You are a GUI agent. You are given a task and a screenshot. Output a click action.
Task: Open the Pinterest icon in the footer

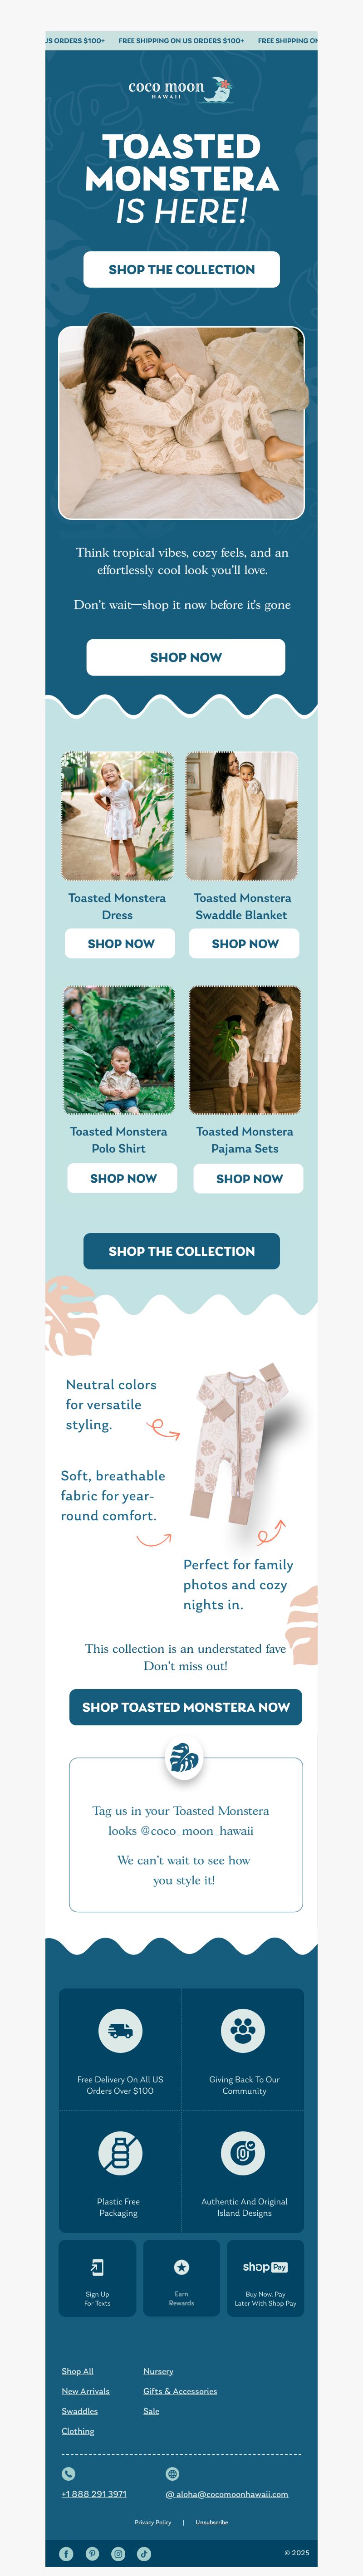92,2553
